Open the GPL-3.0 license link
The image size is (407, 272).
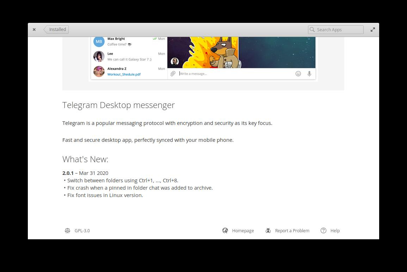pos(82,230)
